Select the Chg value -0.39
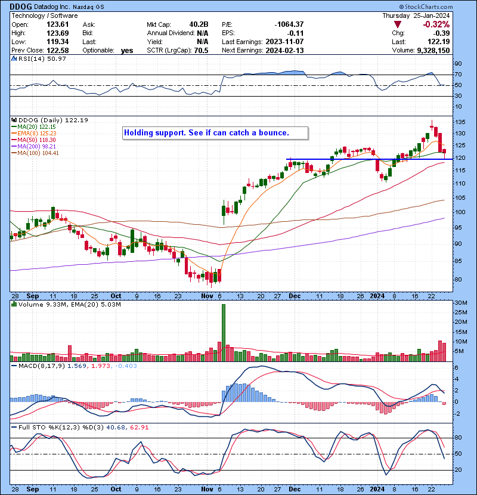The height and width of the screenshot is (495, 477). [x=441, y=33]
